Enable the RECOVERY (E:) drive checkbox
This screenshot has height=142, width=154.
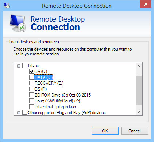[x=31, y=83]
